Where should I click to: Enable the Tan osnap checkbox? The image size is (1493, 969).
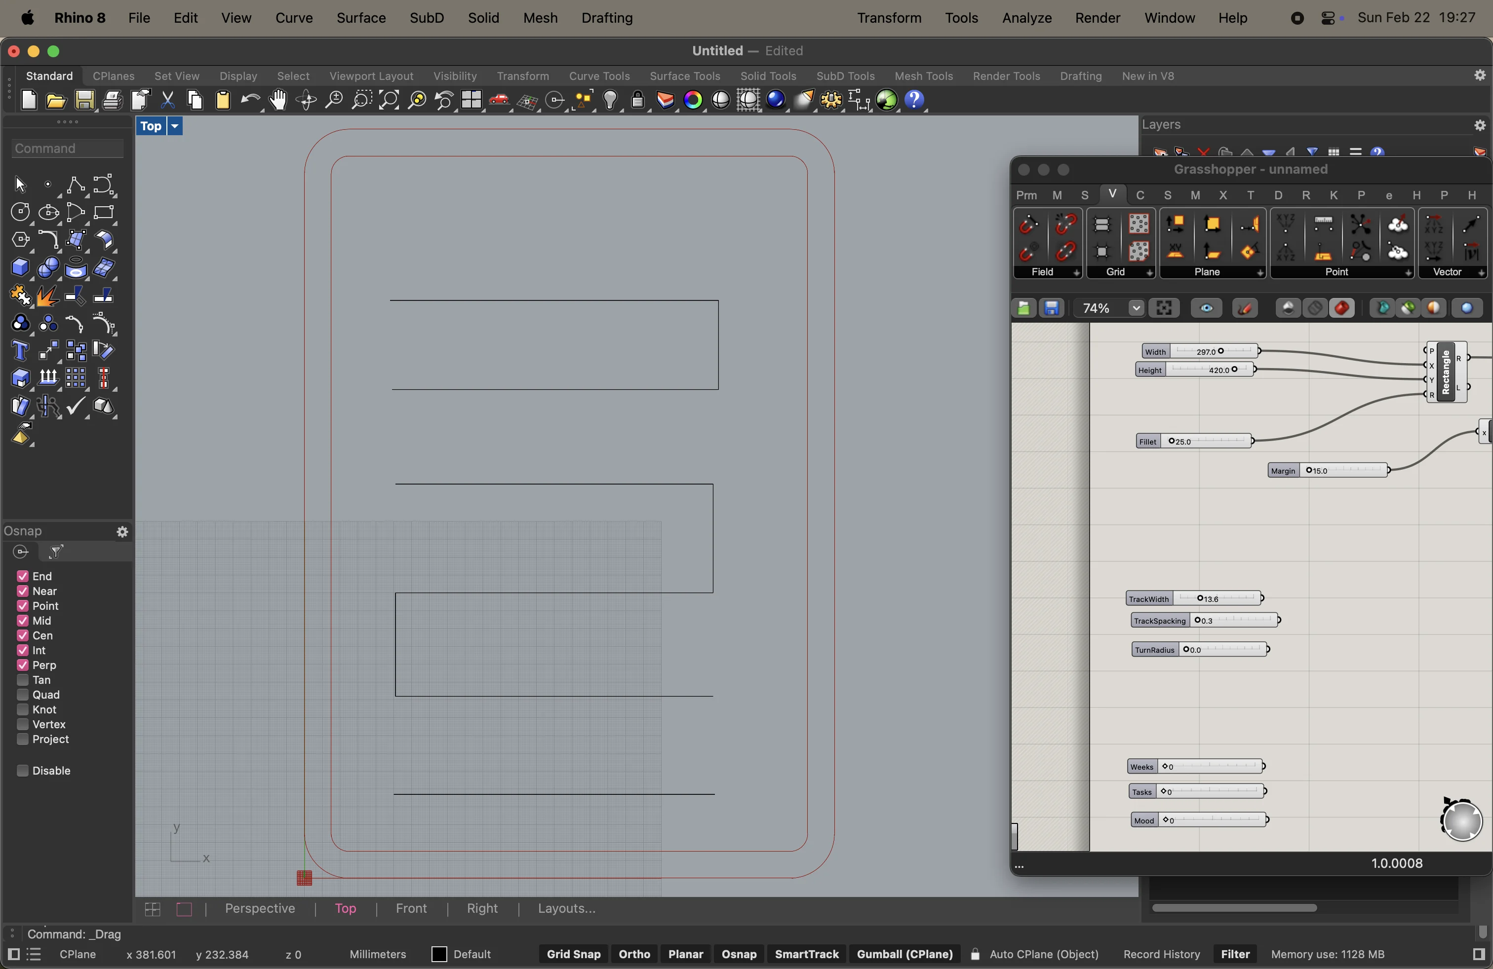coord(23,680)
